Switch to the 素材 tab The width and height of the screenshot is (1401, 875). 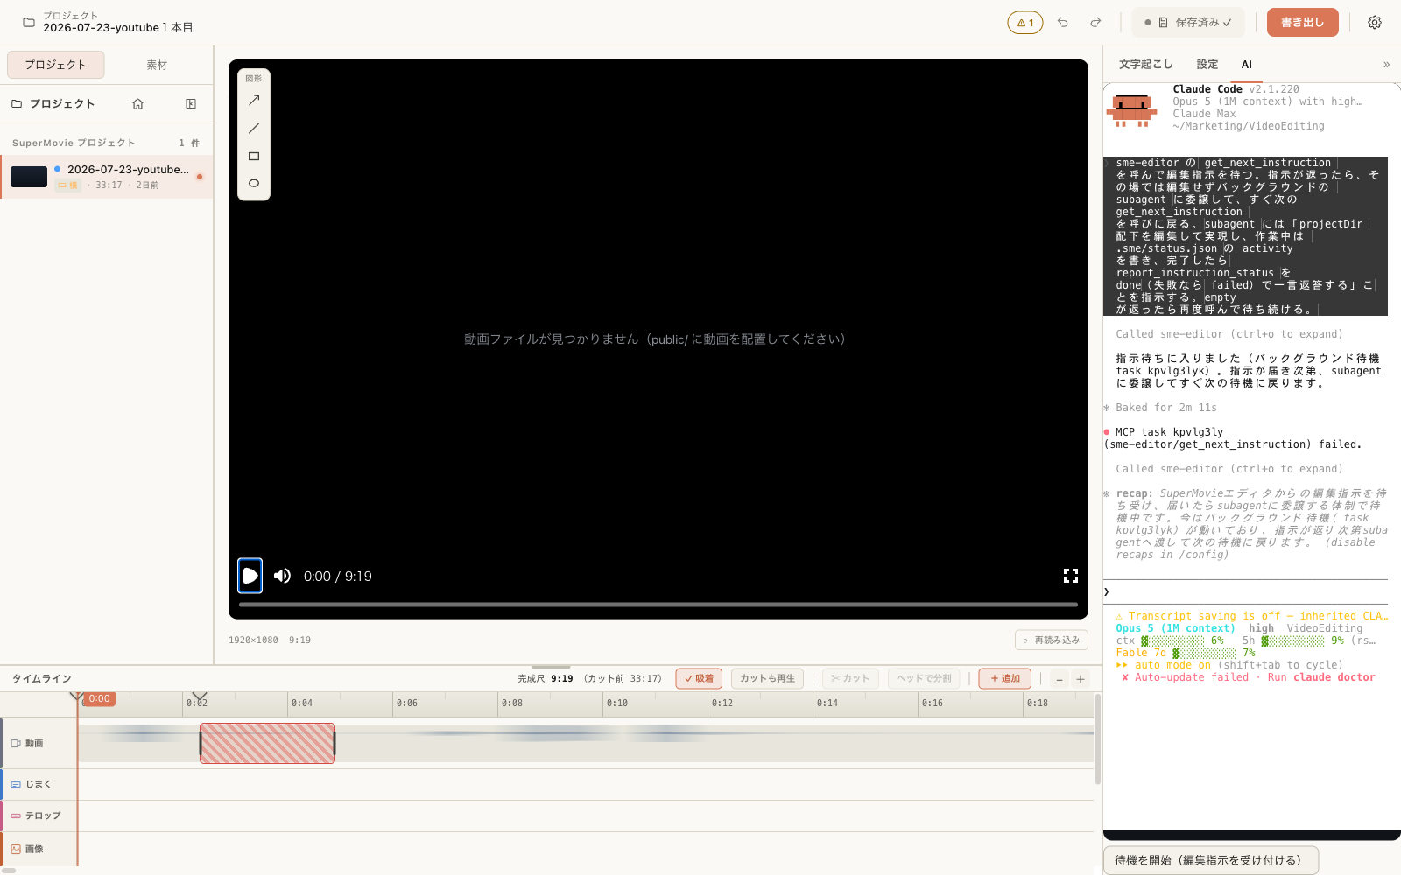157,65
